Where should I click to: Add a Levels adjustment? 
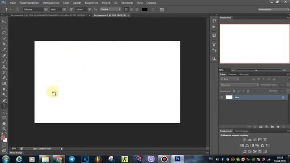[250, 140]
